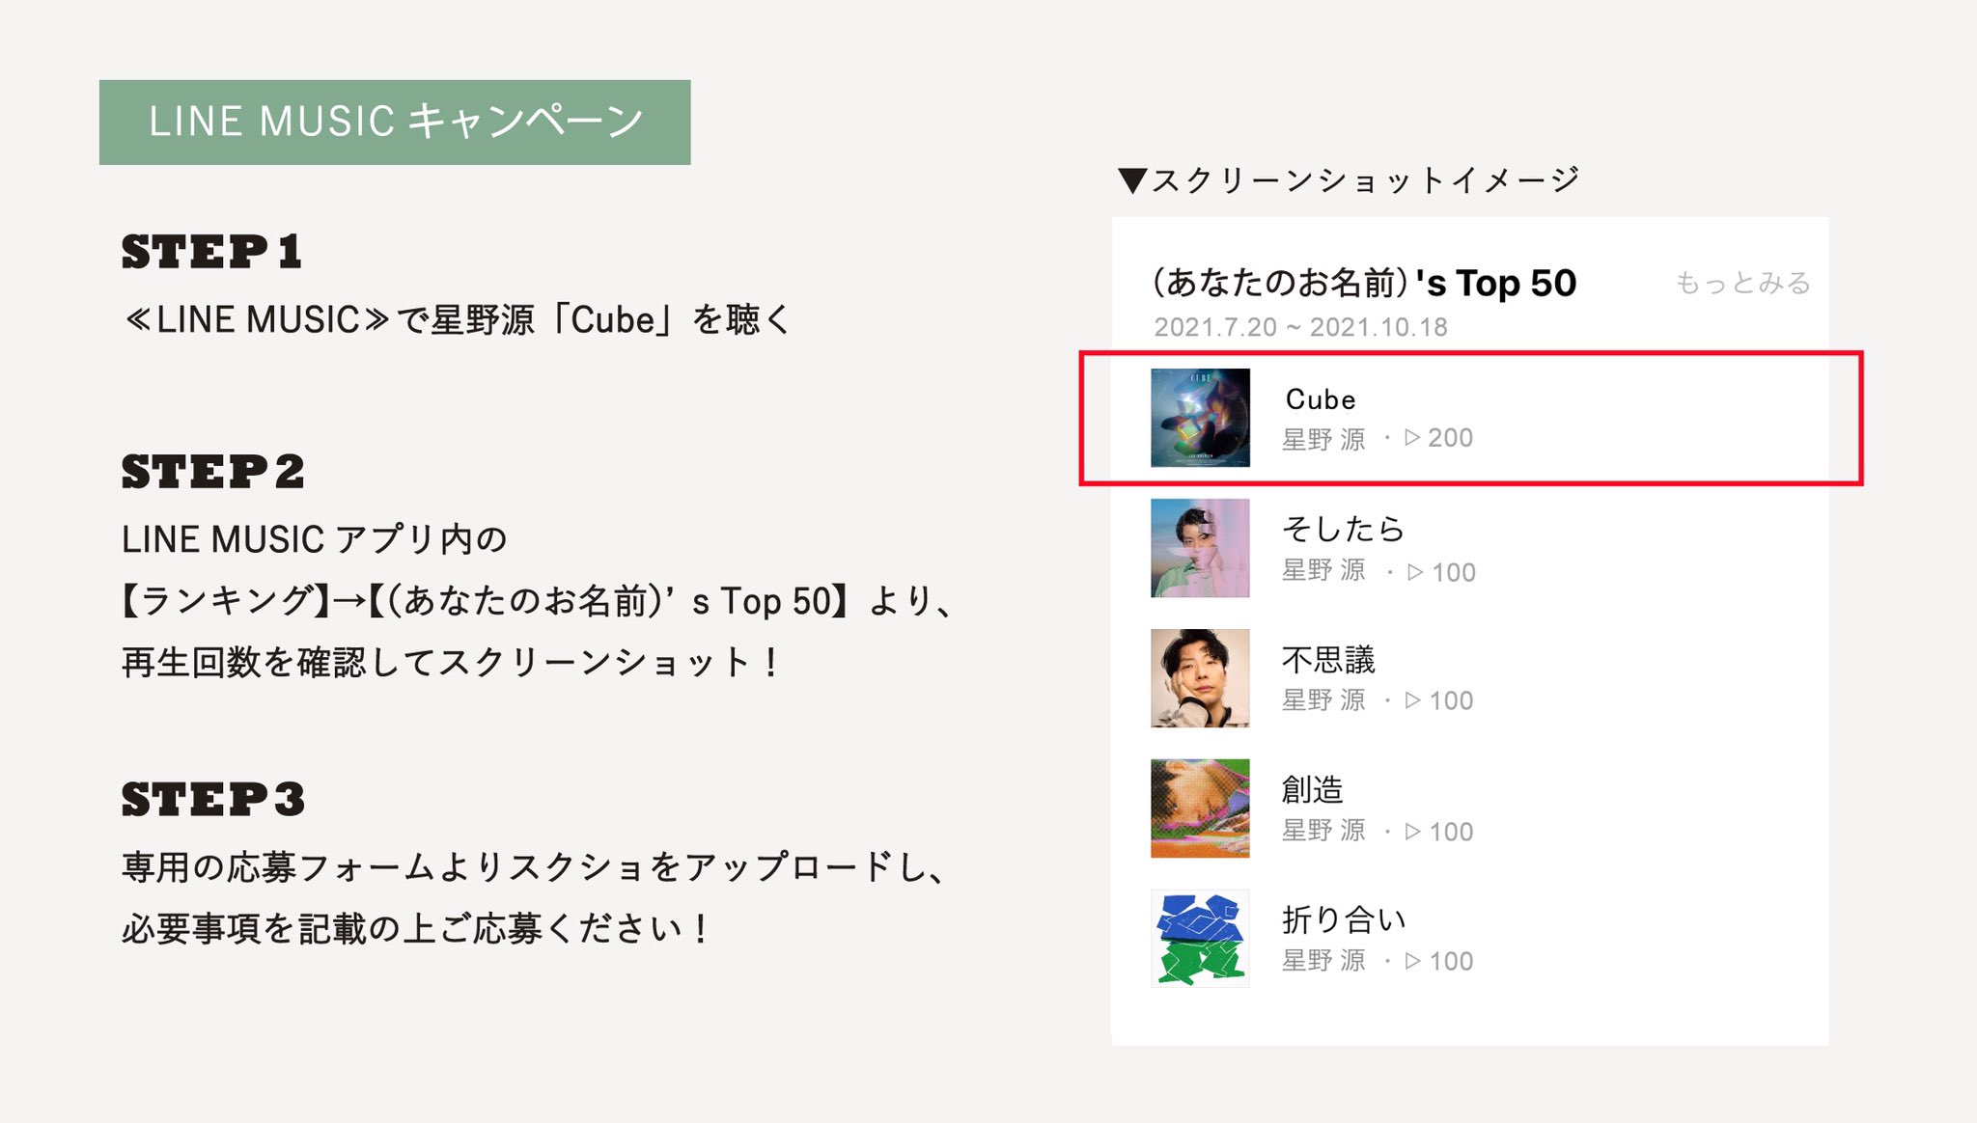Select the そしたら song title
This screenshot has height=1123, width=1977.
click(x=1343, y=529)
